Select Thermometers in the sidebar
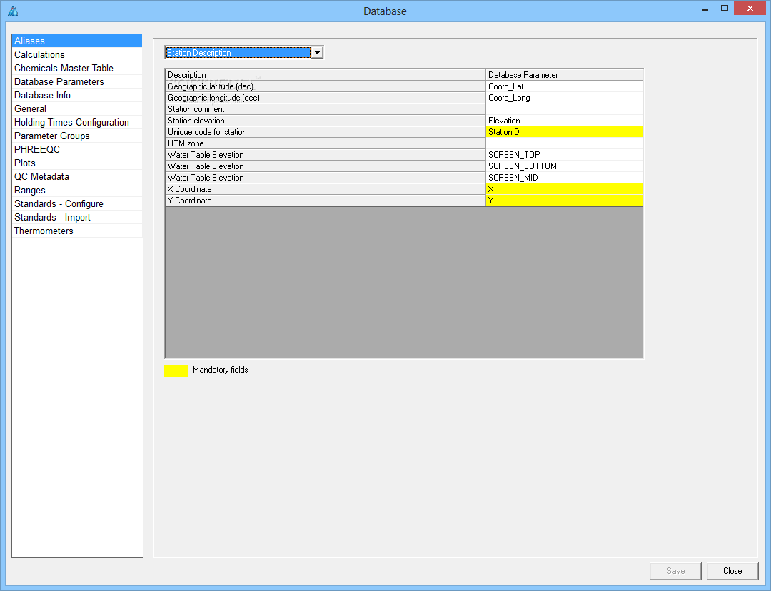The image size is (771, 591). pyautogui.click(x=77, y=231)
